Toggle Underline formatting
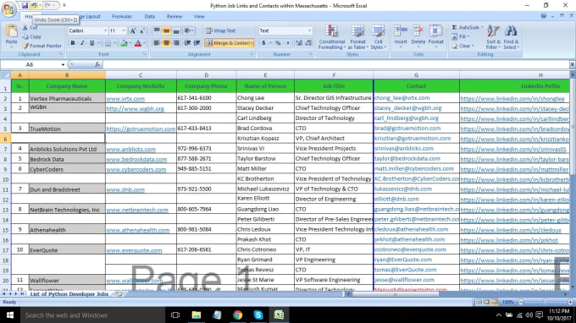The height and width of the screenshot is (323, 576). pos(91,43)
